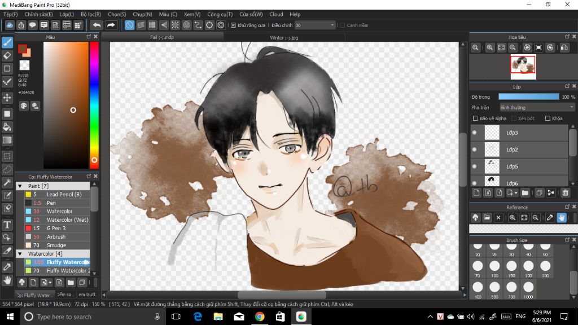This screenshot has height=325, width=578.
Task: Open new layer type dropdown arrow
Action: coord(516,193)
